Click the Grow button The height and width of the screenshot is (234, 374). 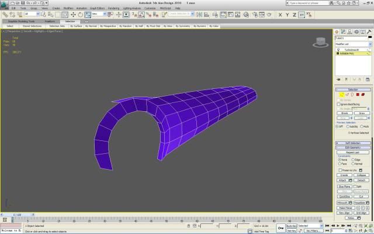[x=362, y=113]
